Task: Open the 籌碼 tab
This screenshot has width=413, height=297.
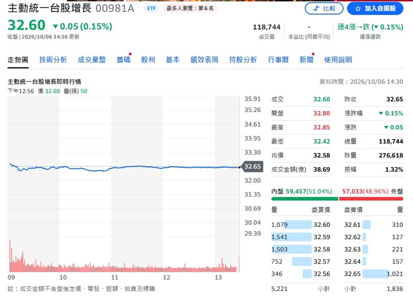Action: pos(123,60)
